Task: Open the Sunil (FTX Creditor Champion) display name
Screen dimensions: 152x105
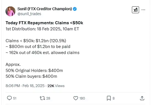Action: tap(45, 9)
